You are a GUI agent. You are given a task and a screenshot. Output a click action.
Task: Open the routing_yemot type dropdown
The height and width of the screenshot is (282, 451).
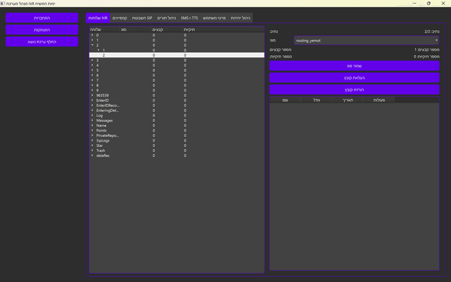point(367,40)
